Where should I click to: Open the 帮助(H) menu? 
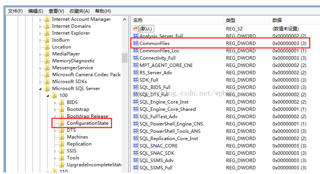coord(103,11)
